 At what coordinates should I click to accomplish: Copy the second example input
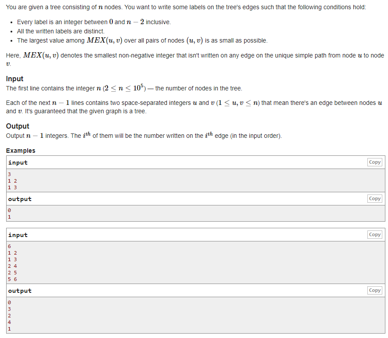coord(374,234)
